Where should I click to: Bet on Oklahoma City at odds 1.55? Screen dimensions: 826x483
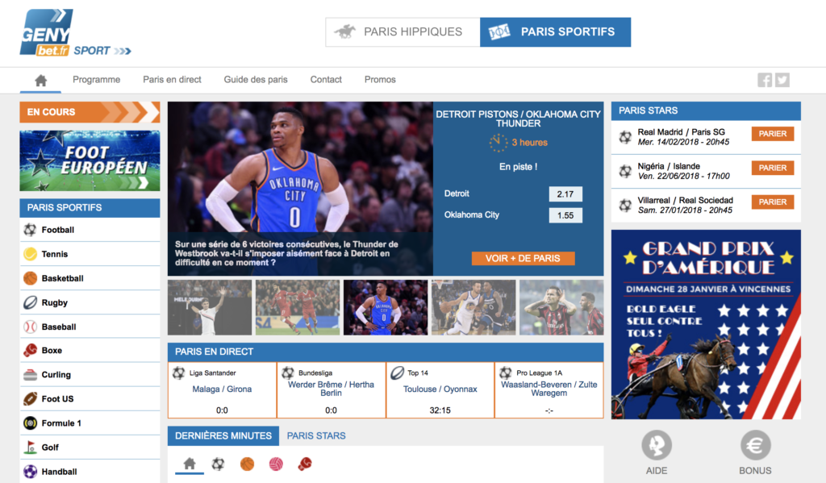point(565,215)
